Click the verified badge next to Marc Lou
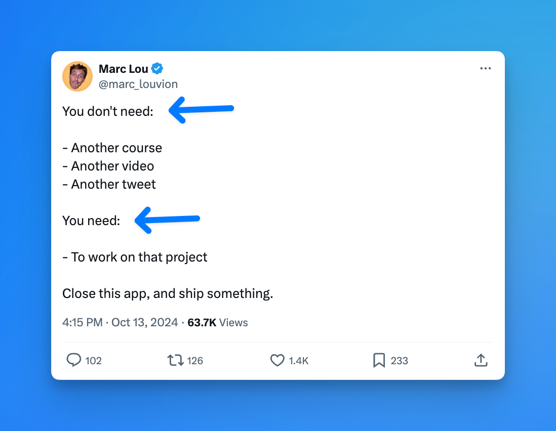Screen dimensions: 556x431 click(x=156, y=68)
